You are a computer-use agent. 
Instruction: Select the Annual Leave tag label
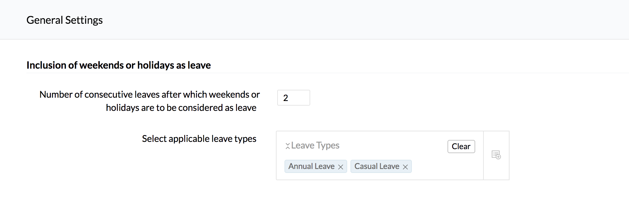tap(312, 166)
